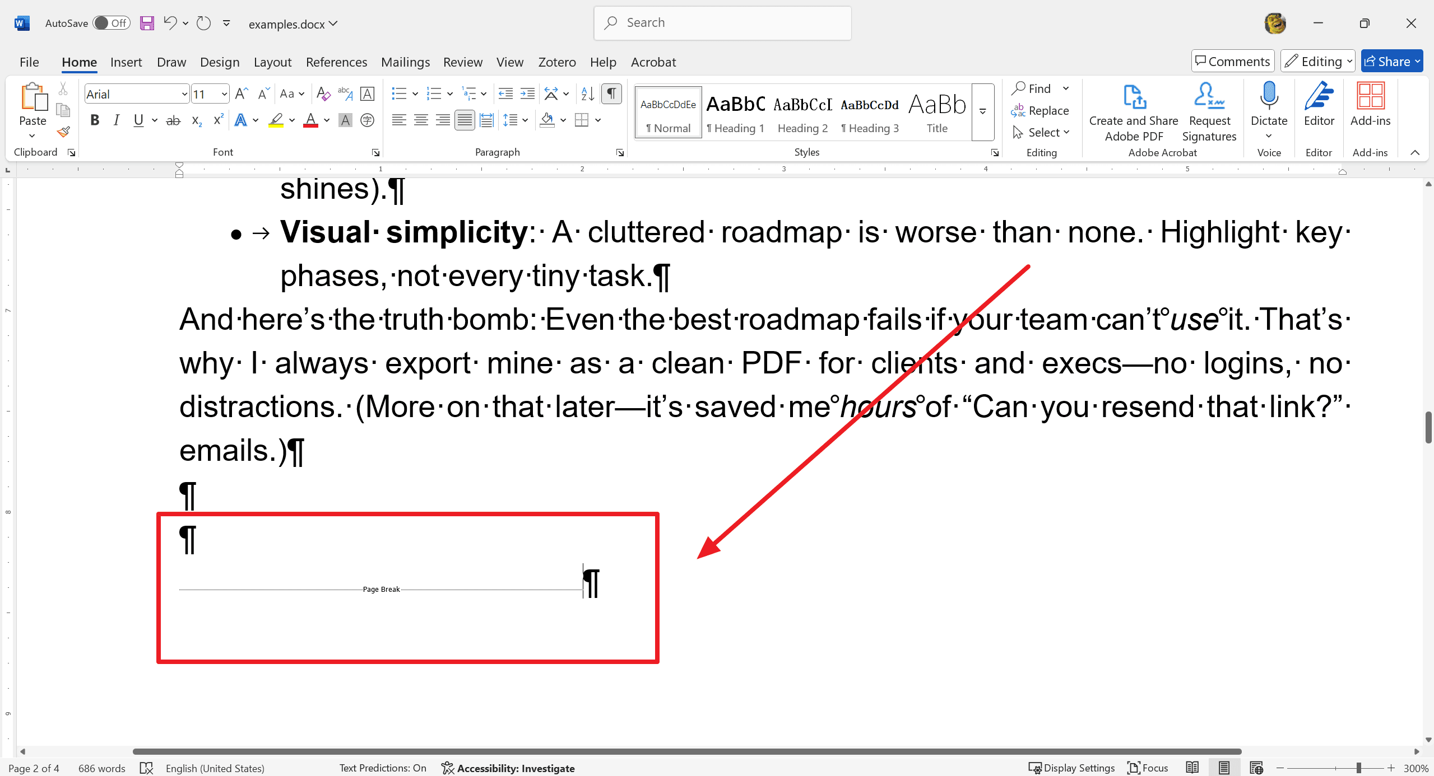Open the font name dropdown

coord(184,94)
